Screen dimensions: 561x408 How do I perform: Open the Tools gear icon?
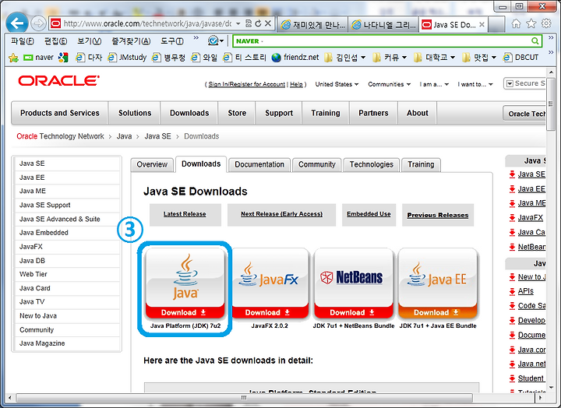pyautogui.click(x=546, y=23)
